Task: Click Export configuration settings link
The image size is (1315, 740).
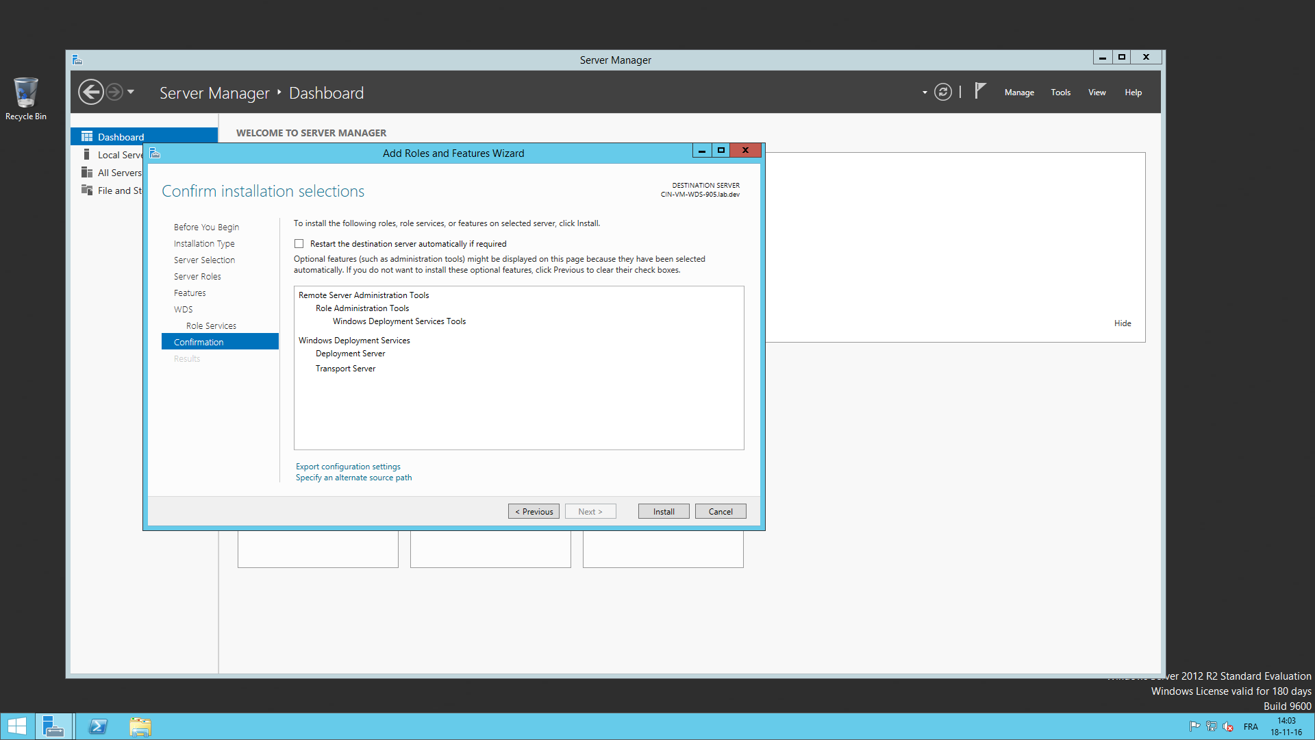Action: click(348, 467)
